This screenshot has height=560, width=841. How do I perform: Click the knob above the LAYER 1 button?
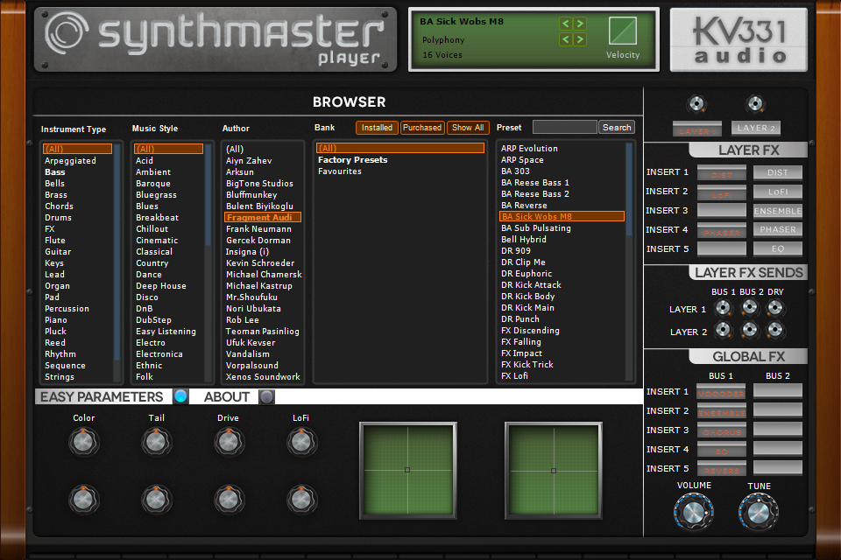click(x=696, y=104)
